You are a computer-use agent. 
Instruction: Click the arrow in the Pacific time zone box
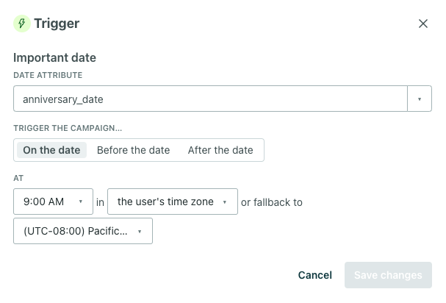click(x=140, y=232)
